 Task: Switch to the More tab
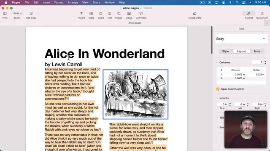click(x=257, y=51)
